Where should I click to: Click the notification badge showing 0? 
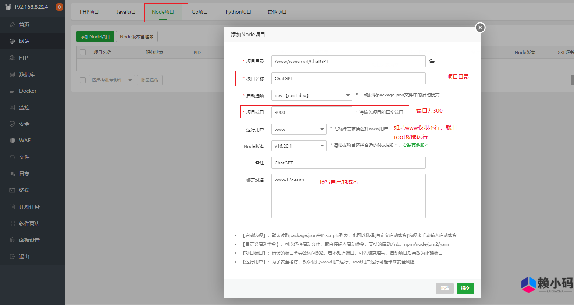(59, 7)
